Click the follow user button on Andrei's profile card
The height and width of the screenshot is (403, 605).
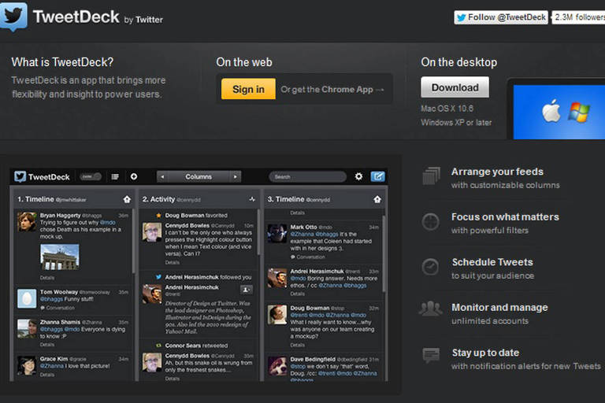247,290
